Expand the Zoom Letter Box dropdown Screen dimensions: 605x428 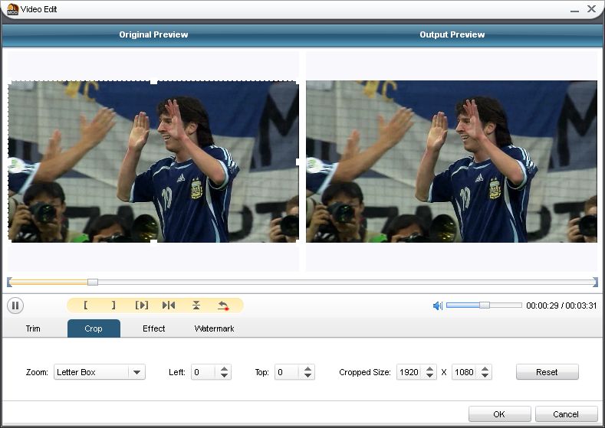point(136,372)
